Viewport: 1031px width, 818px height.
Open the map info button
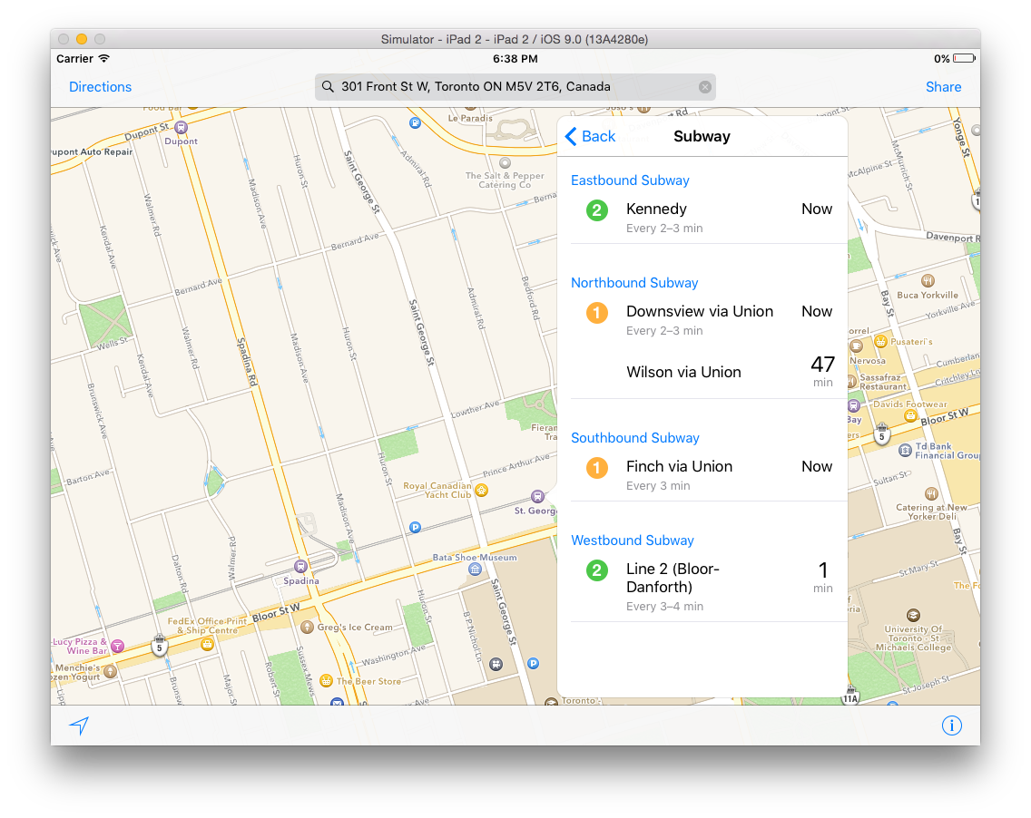click(x=951, y=725)
